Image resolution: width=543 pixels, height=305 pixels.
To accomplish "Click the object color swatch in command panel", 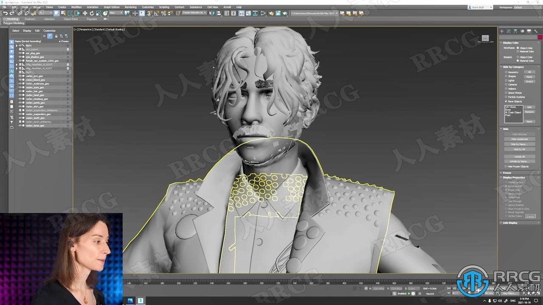I will [540, 37].
